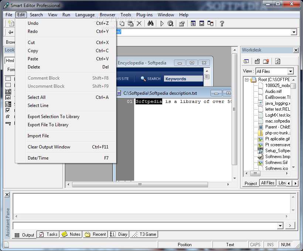The image size is (303, 251).
Task: Switch to the Recent tab
Action: [x=95, y=234]
